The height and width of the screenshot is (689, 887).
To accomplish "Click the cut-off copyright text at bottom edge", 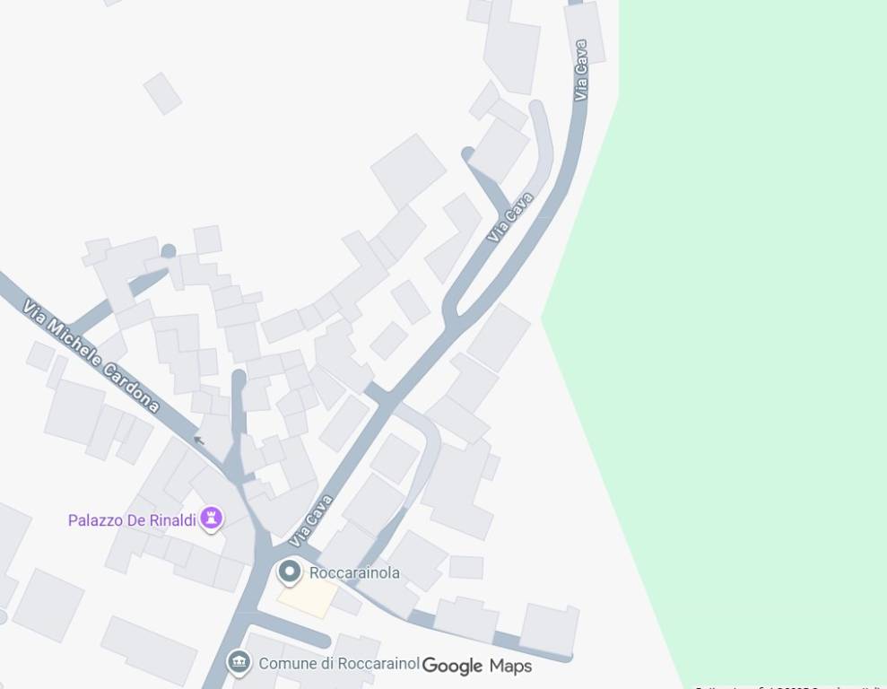I will click(790, 686).
